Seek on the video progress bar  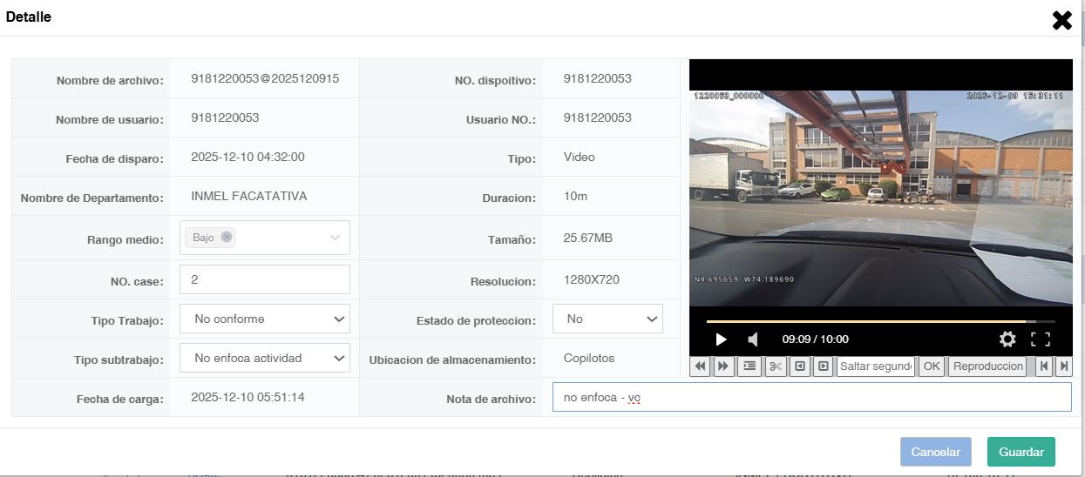(x=880, y=321)
